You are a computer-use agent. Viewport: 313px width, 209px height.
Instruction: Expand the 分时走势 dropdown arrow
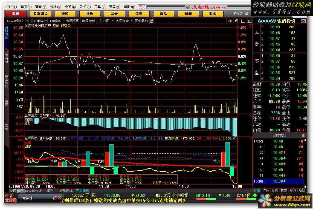click(x=46, y=21)
